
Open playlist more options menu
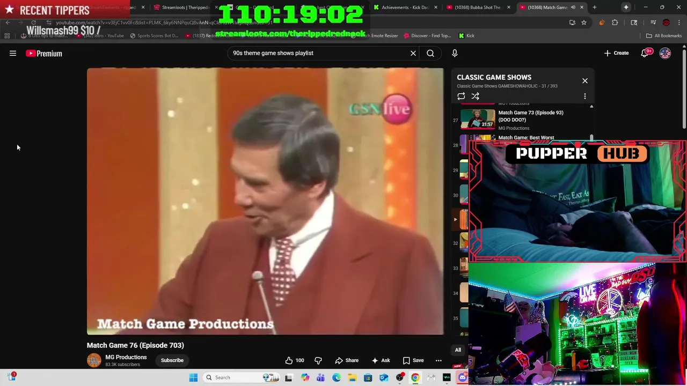(585, 96)
